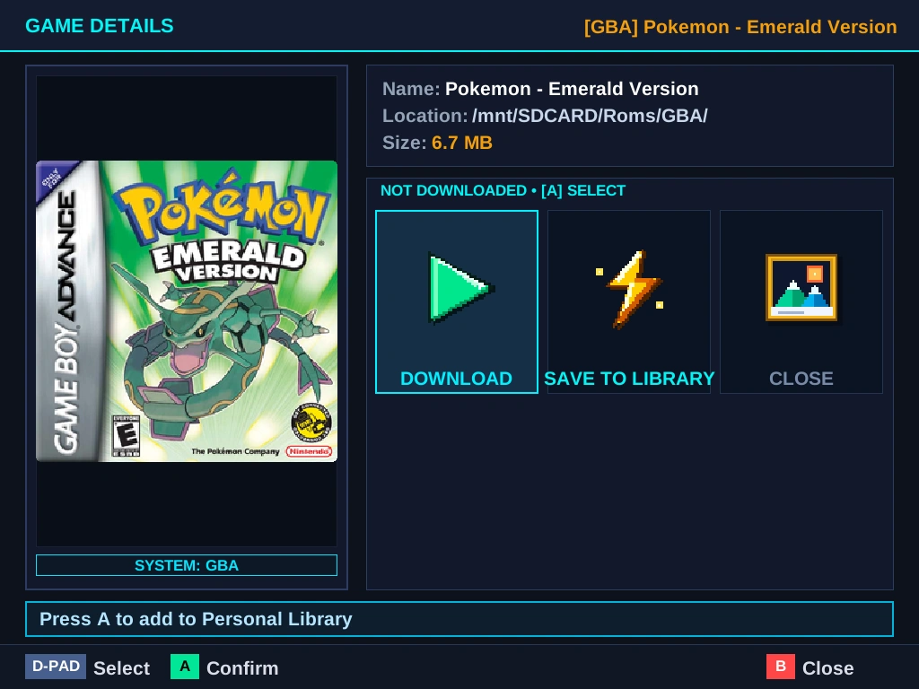Click the 'Close' footer label beside B

827,667
